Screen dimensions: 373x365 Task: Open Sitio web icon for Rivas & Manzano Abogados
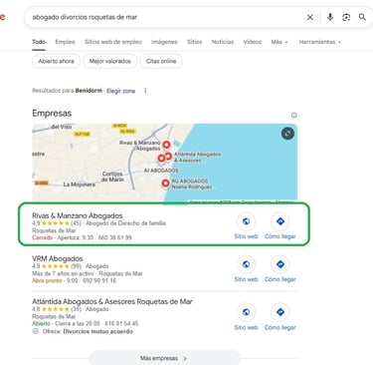(x=246, y=221)
